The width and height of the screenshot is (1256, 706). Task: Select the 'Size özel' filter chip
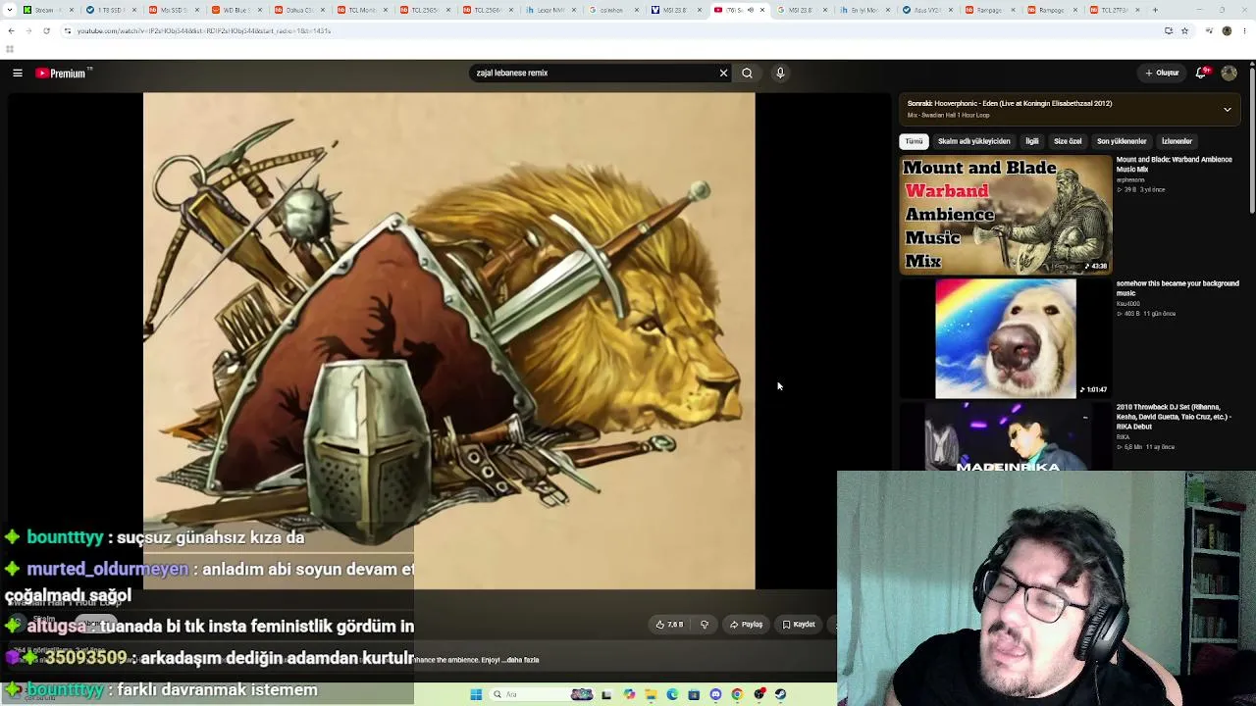[1068, 141]
